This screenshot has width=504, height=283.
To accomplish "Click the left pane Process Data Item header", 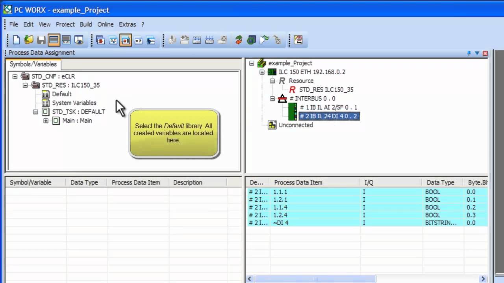I will point(137,182).
